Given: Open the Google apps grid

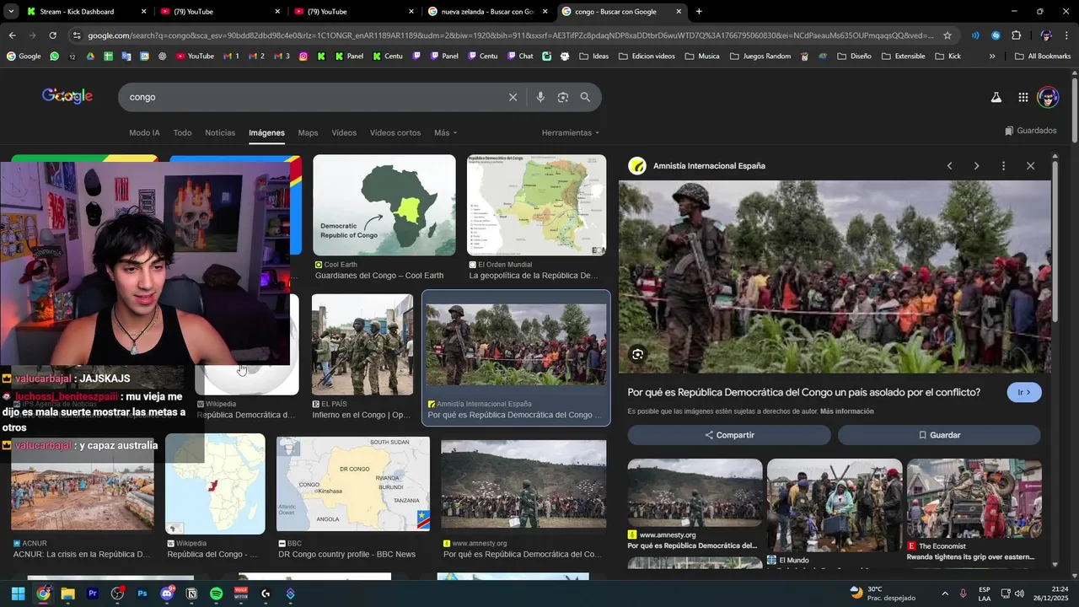Looking at the screenshot, I should (x=1023, y=97).
